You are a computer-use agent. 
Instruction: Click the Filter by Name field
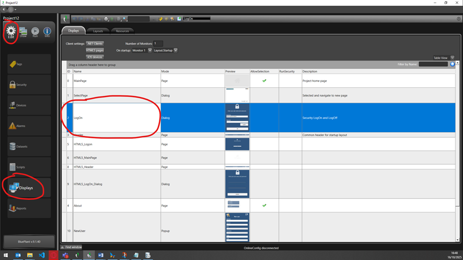pyautogui.click(x=433, y=64)
